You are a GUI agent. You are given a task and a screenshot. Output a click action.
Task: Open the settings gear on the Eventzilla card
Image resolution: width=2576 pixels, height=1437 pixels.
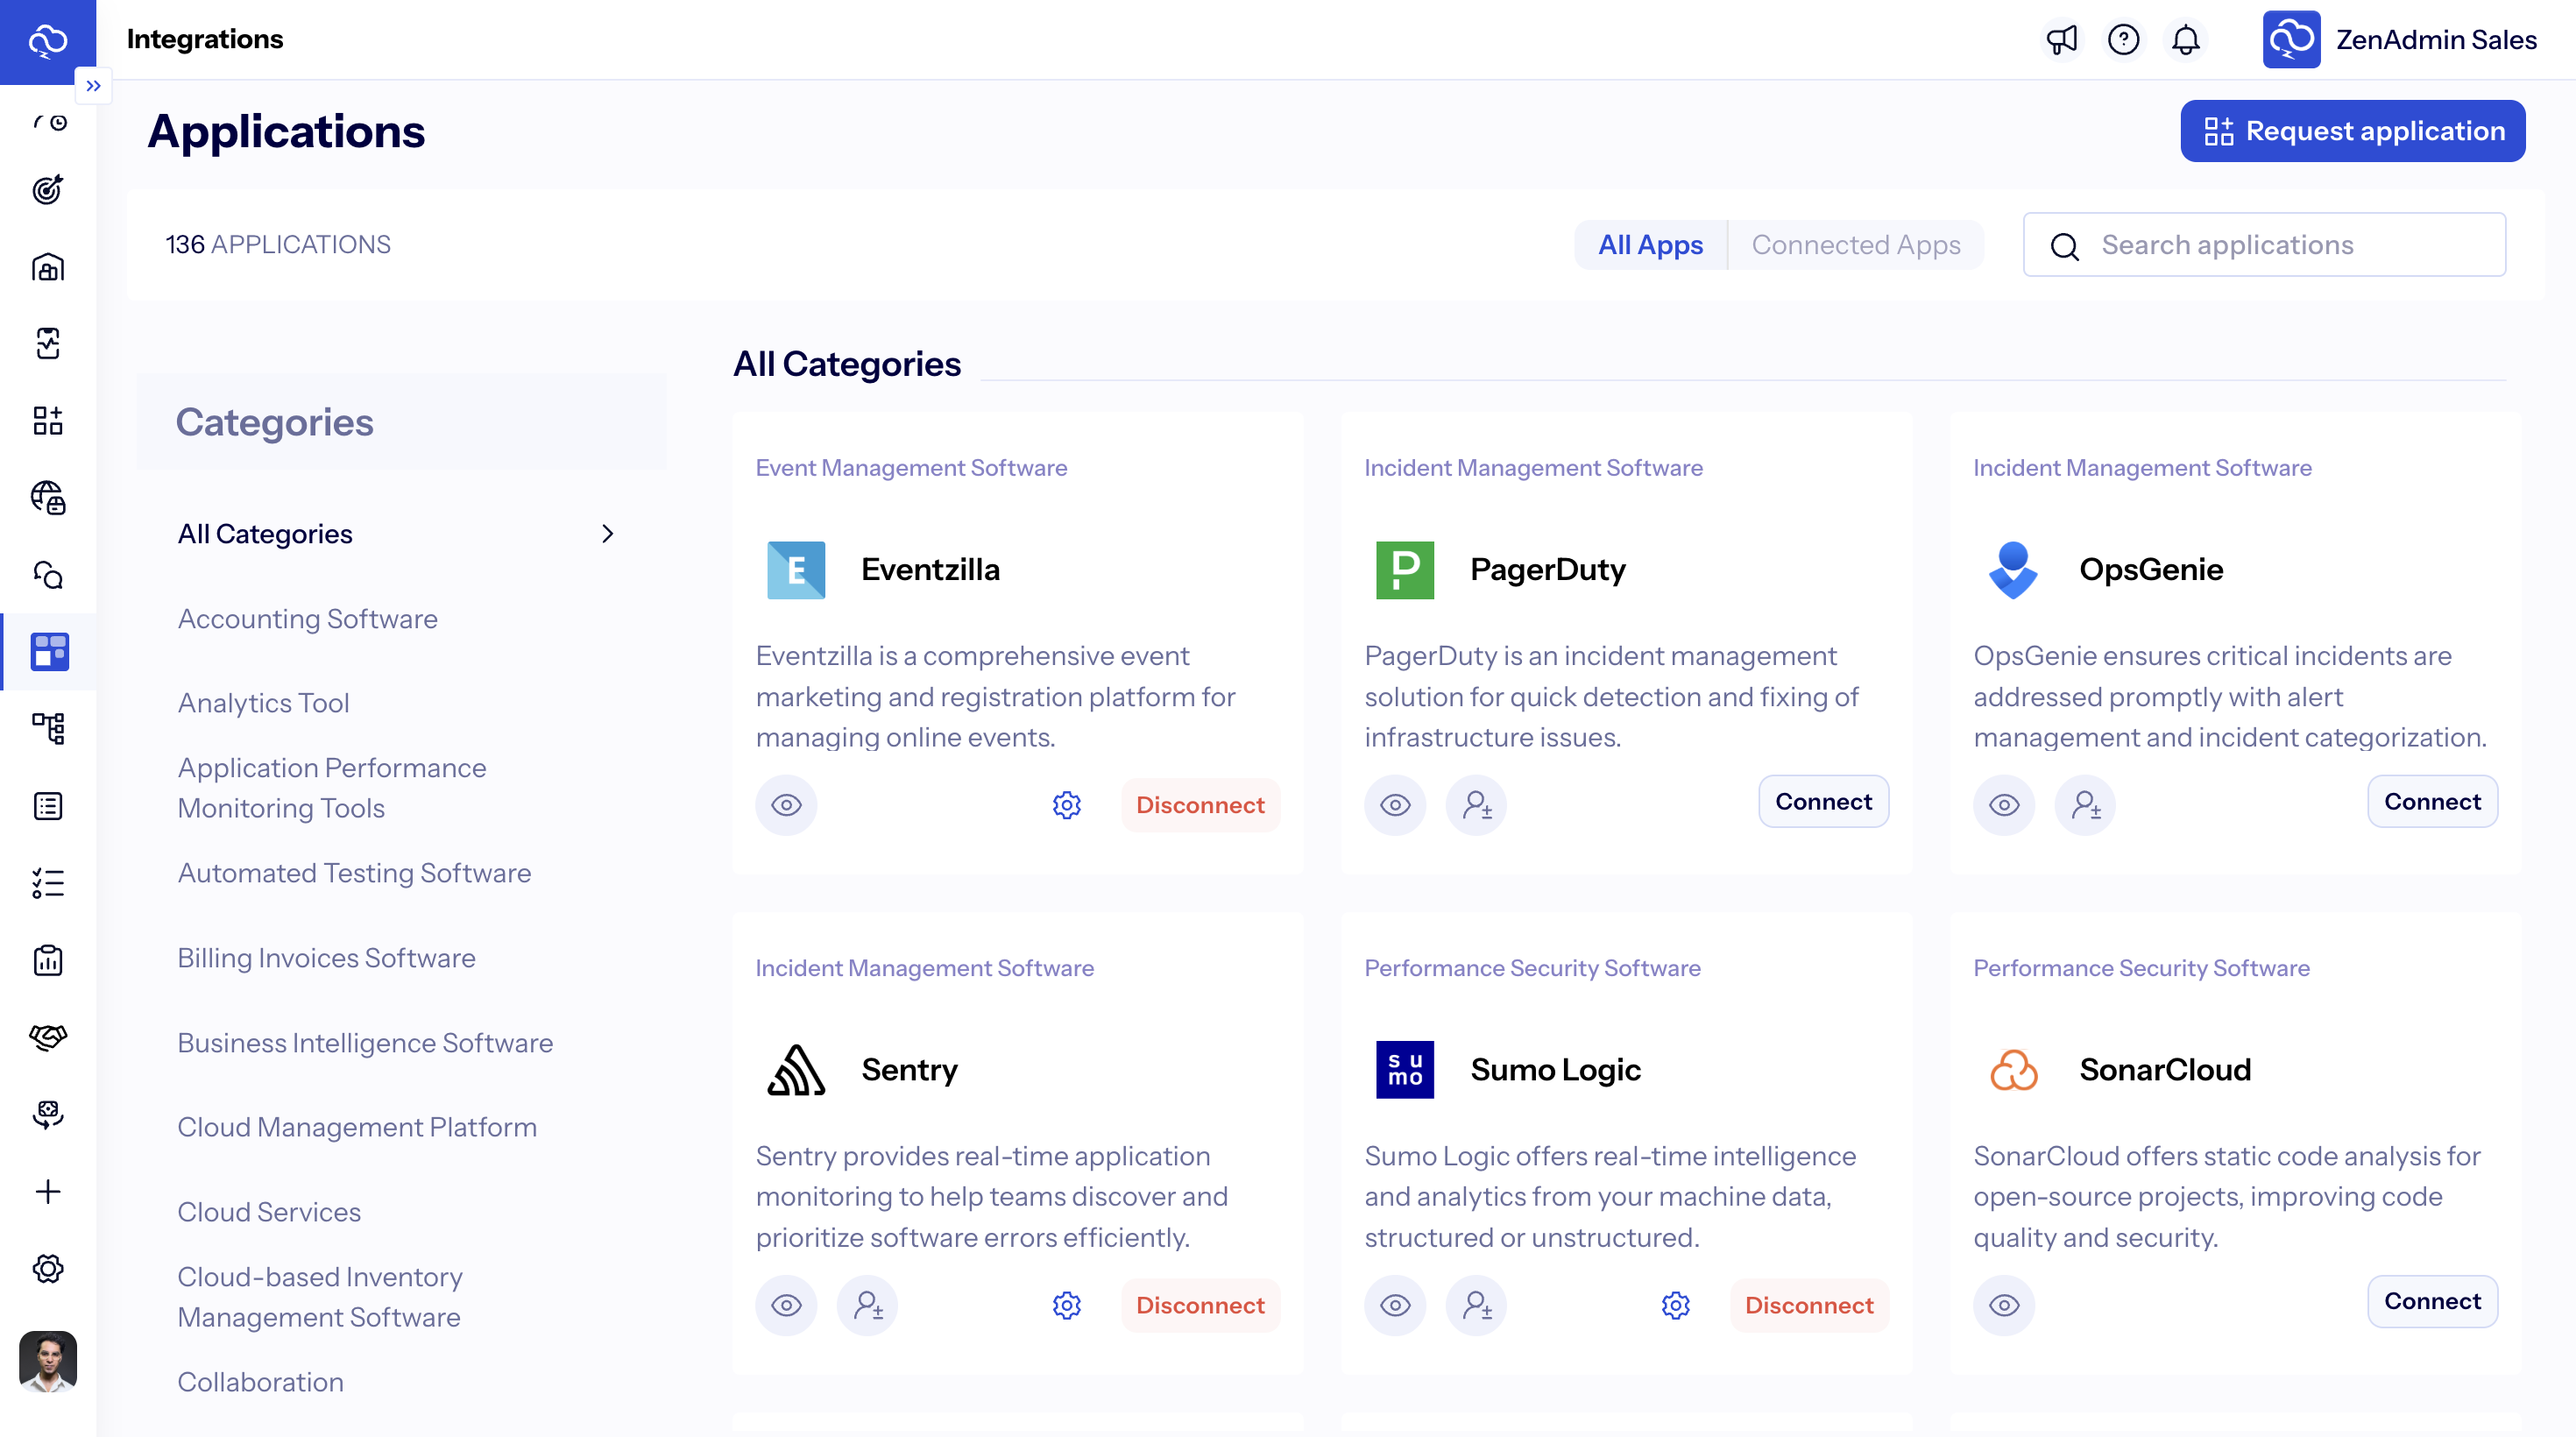click(1066, 805)
